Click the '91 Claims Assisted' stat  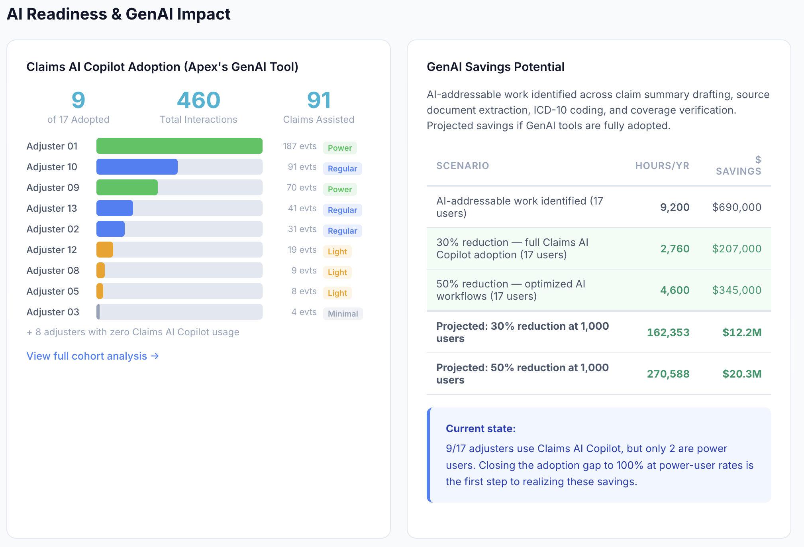point(318,107)
